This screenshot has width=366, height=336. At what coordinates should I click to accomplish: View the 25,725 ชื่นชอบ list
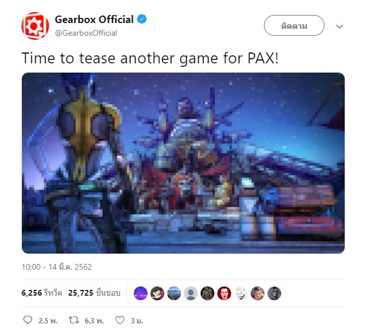point(95,293)
